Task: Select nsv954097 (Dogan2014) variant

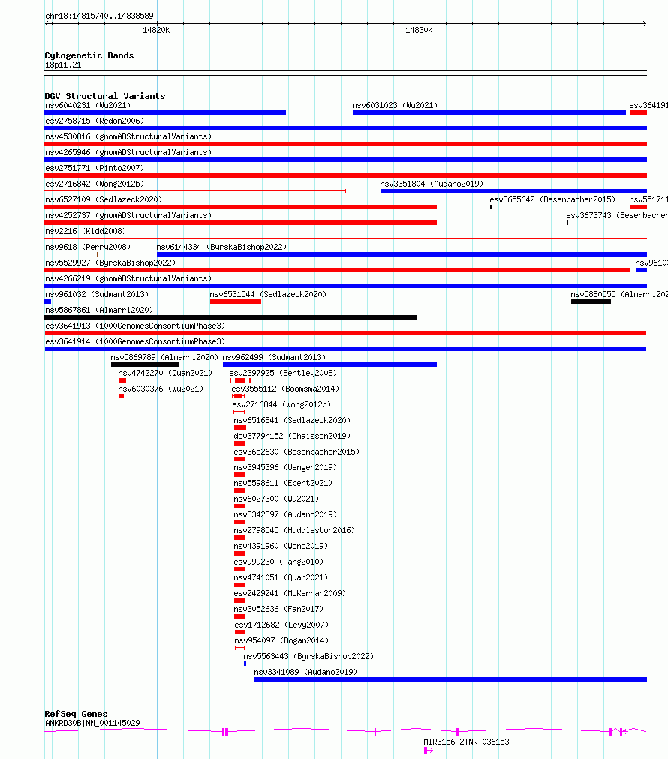Action: coord(240,648)
